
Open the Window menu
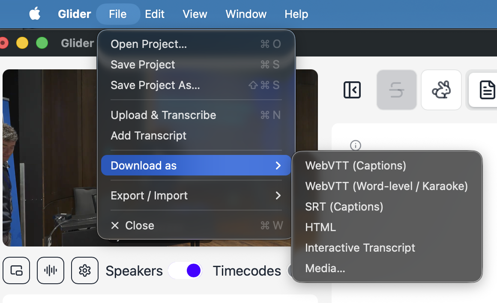click(246, 14)
